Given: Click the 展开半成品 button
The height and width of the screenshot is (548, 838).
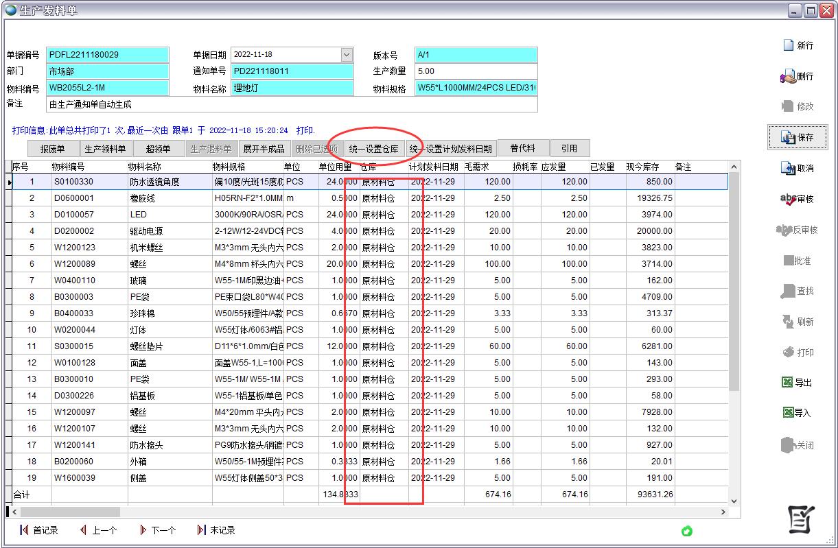Looking at the screenshot, I should [264, 149].
